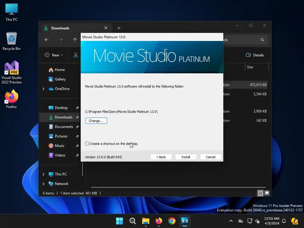This screenshot has width=304, height=228.
Task: Switch to large thumbnails view icon
Action: pyautogui.click(x=267, y=193)
